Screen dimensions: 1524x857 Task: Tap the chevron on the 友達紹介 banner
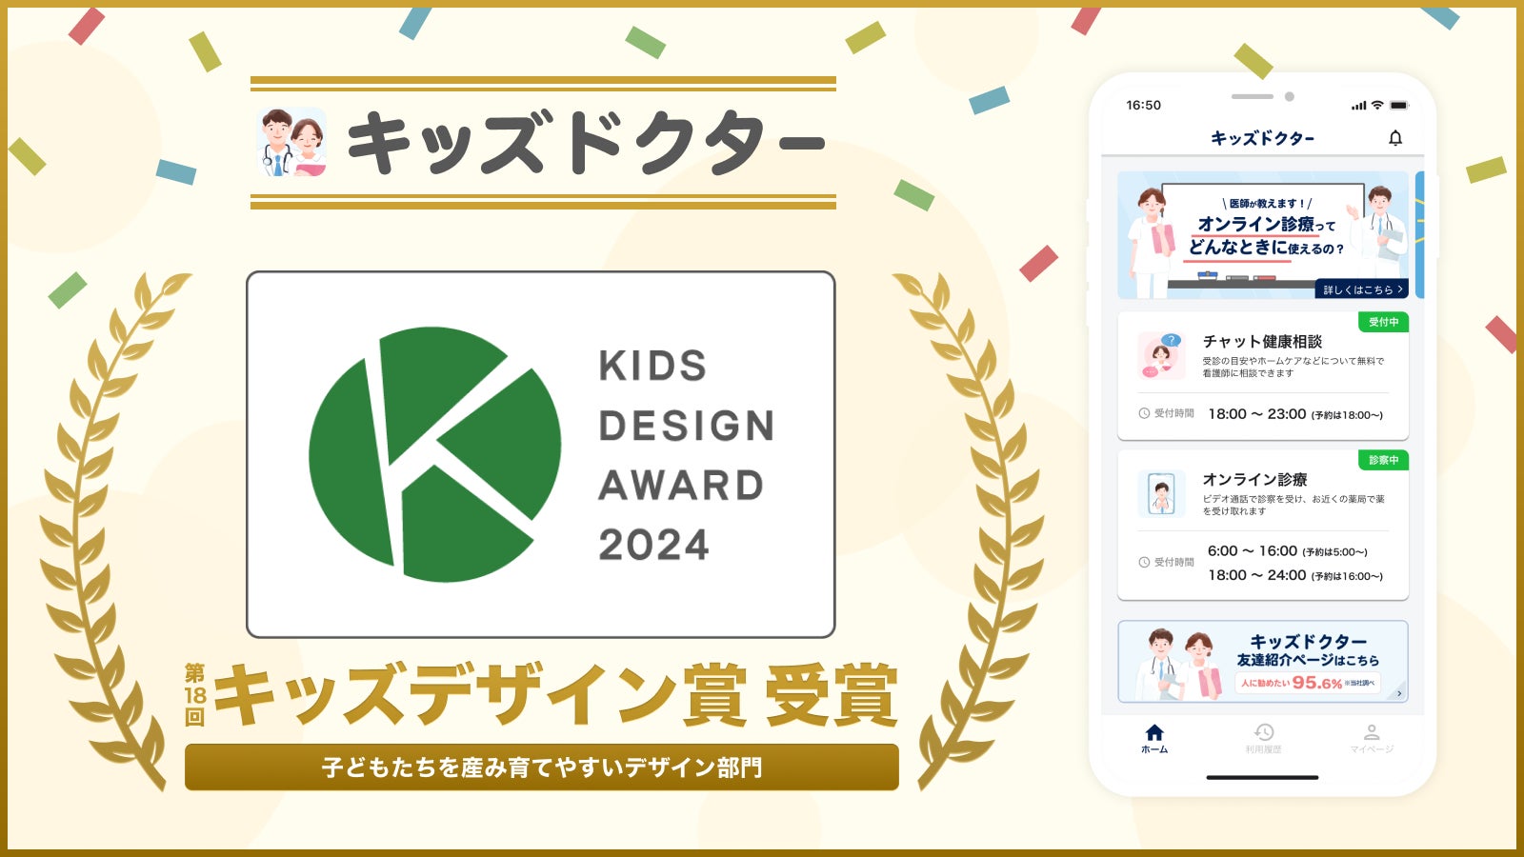1398,693
